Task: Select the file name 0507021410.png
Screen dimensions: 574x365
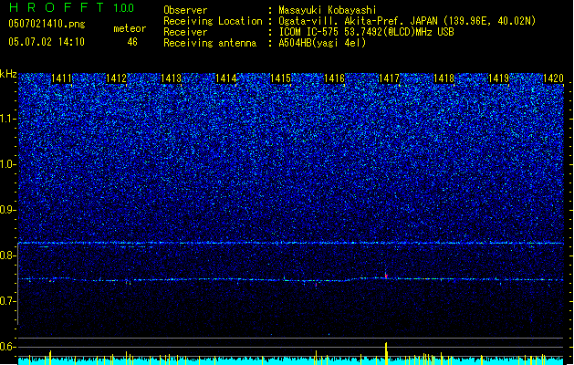Action: [47, 24]
